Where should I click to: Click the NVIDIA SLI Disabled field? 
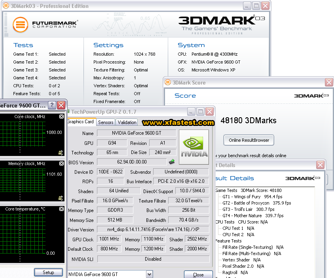tap(153, 259)
